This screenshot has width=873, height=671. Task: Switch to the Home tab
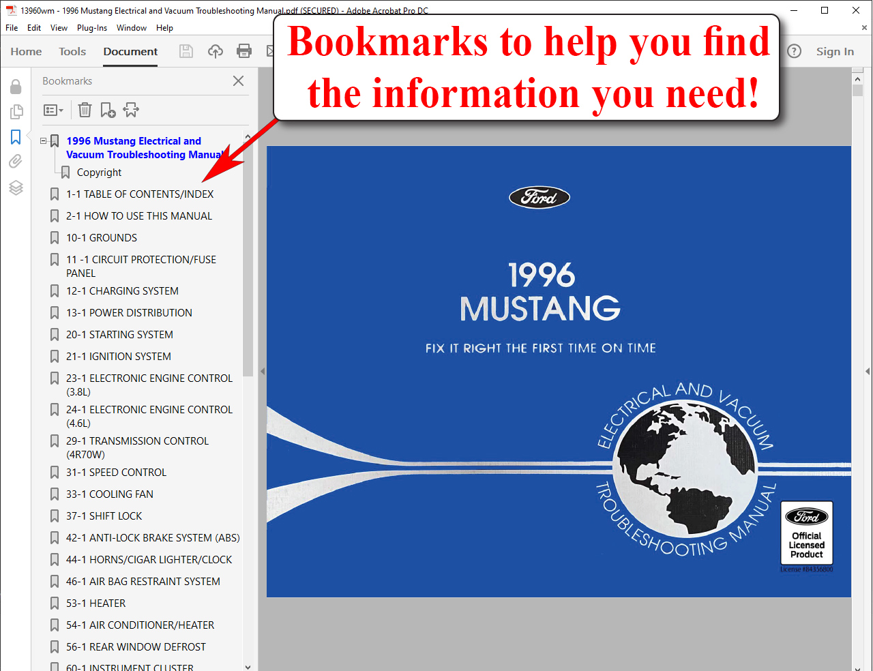point(26,52)
